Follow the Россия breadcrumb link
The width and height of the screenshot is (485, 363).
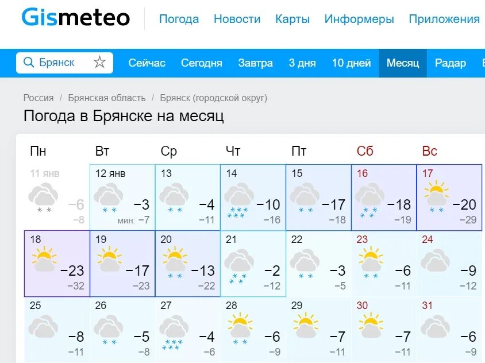click(x=39, y=98)
